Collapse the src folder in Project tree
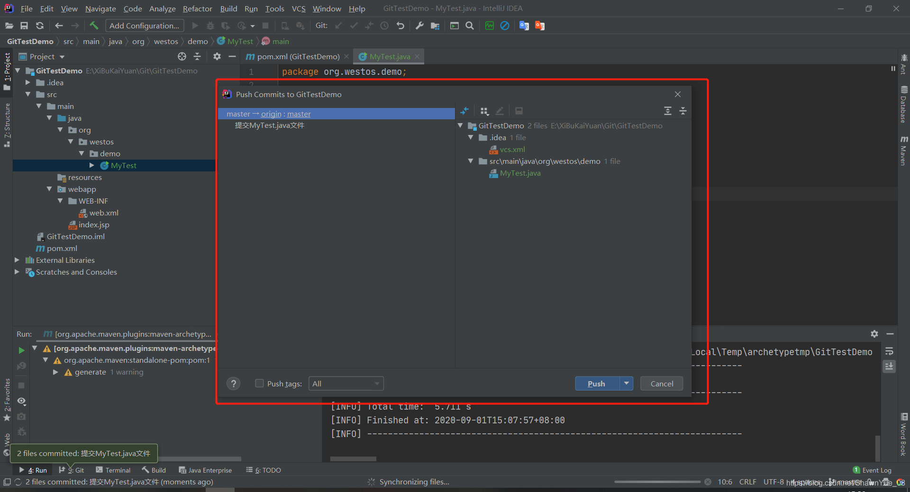Viewport: 910px width, 492px height. tap(28, 94)
